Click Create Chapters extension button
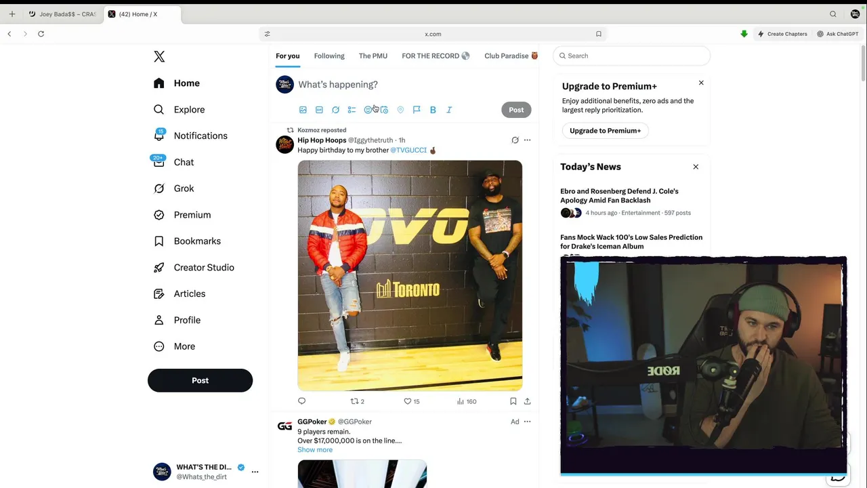This screenshot has height=488, width=867. coord(782,34)
